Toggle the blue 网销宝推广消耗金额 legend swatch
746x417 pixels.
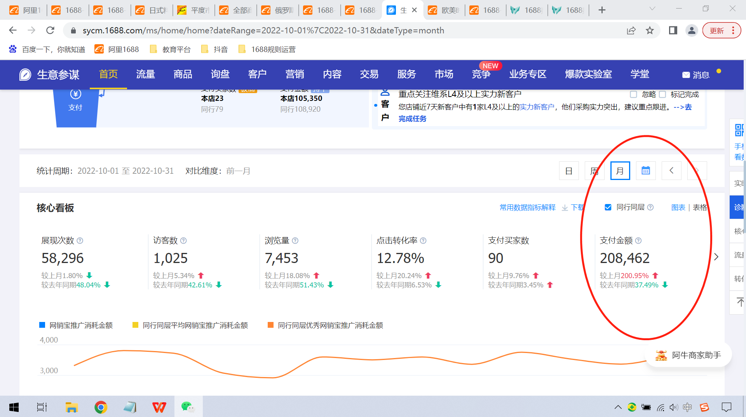point(42,325)
